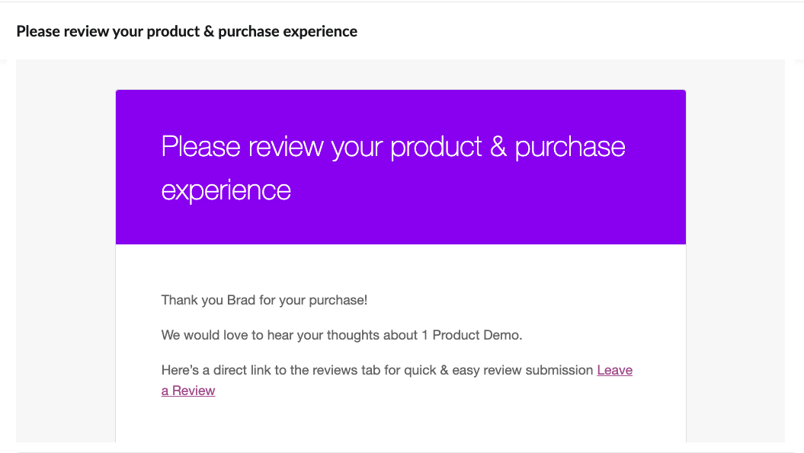804x453 pixels.
Task: Click the "Thank you Brad for your purchase!" line
Action: [264, 300]
